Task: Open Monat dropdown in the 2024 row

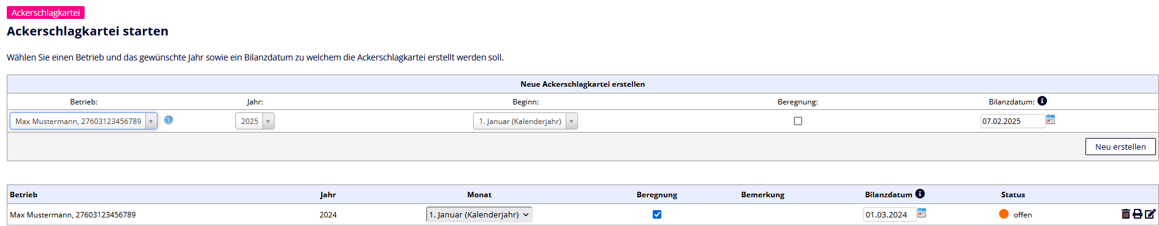Action: [479, 214]
